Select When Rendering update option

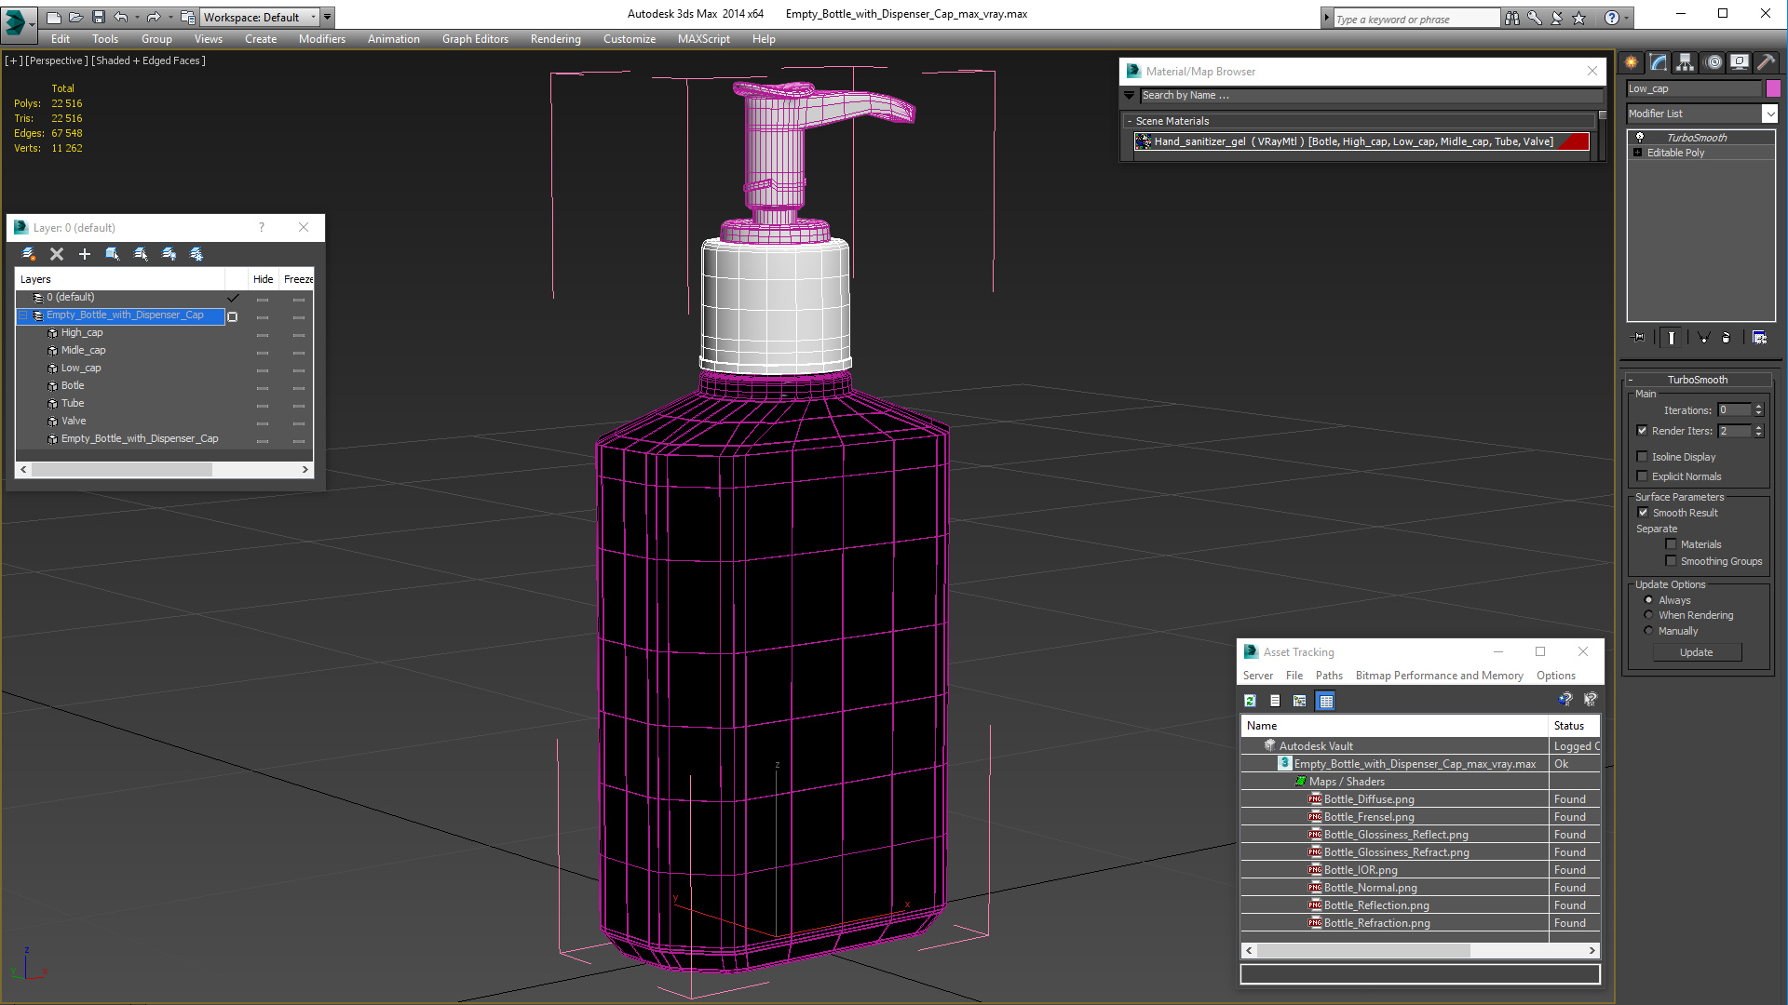[x=1648, y=614]
